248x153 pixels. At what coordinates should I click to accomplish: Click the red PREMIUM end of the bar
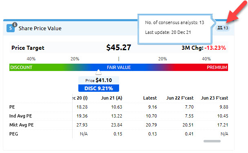pos(217,67)
